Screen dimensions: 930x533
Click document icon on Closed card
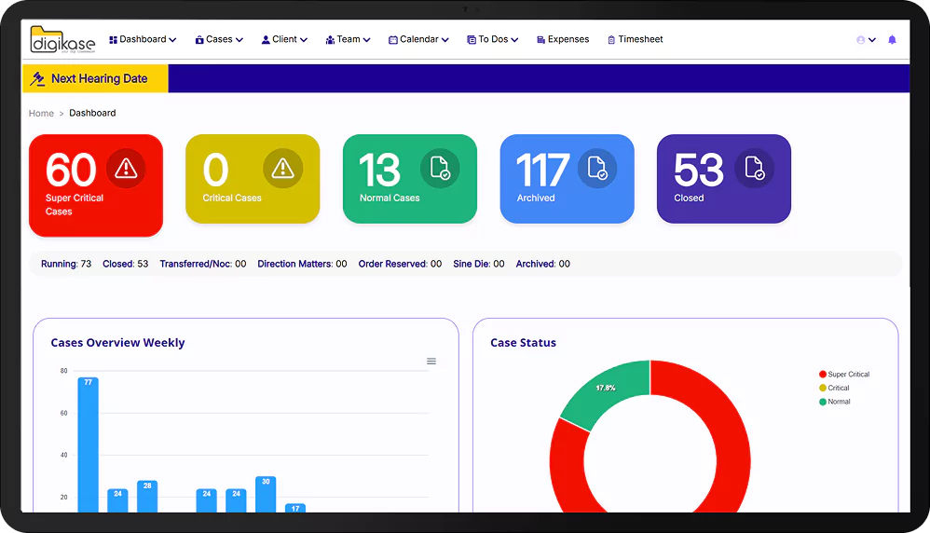coord(755,169)
